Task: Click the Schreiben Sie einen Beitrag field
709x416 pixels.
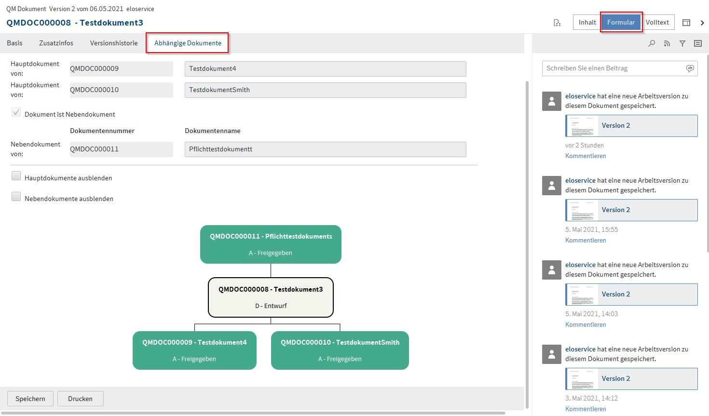Action: click(613, 68)
